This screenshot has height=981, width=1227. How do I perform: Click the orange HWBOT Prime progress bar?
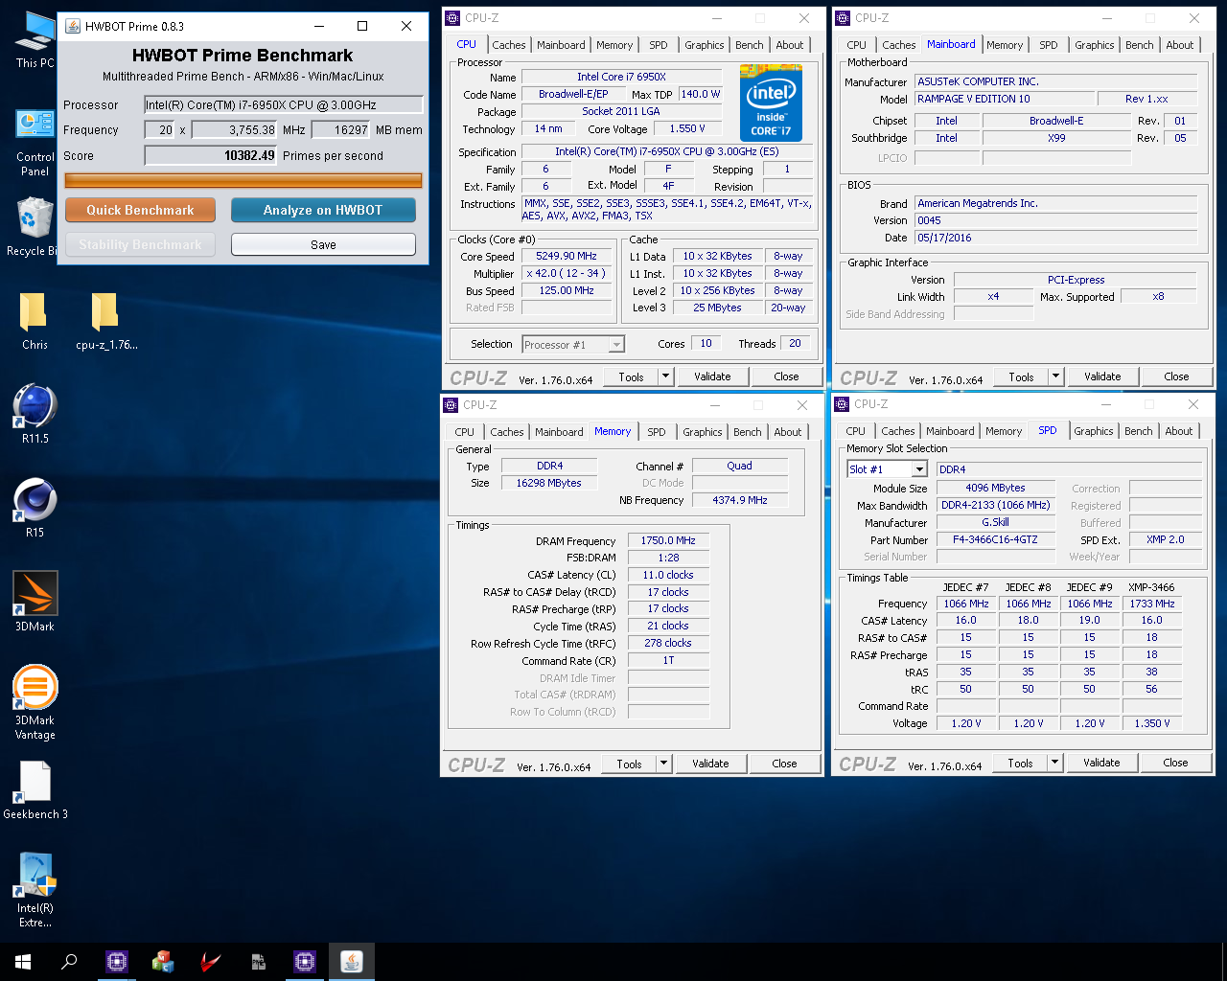(243, 180)
